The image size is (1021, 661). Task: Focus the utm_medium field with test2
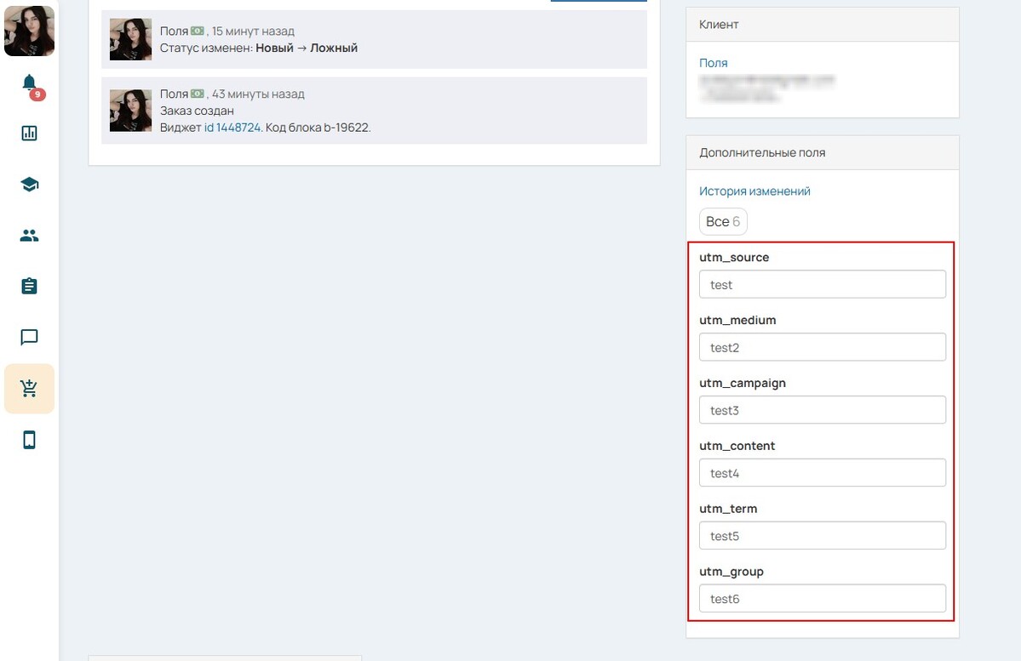pyautogui.click(x=822, y=347)
